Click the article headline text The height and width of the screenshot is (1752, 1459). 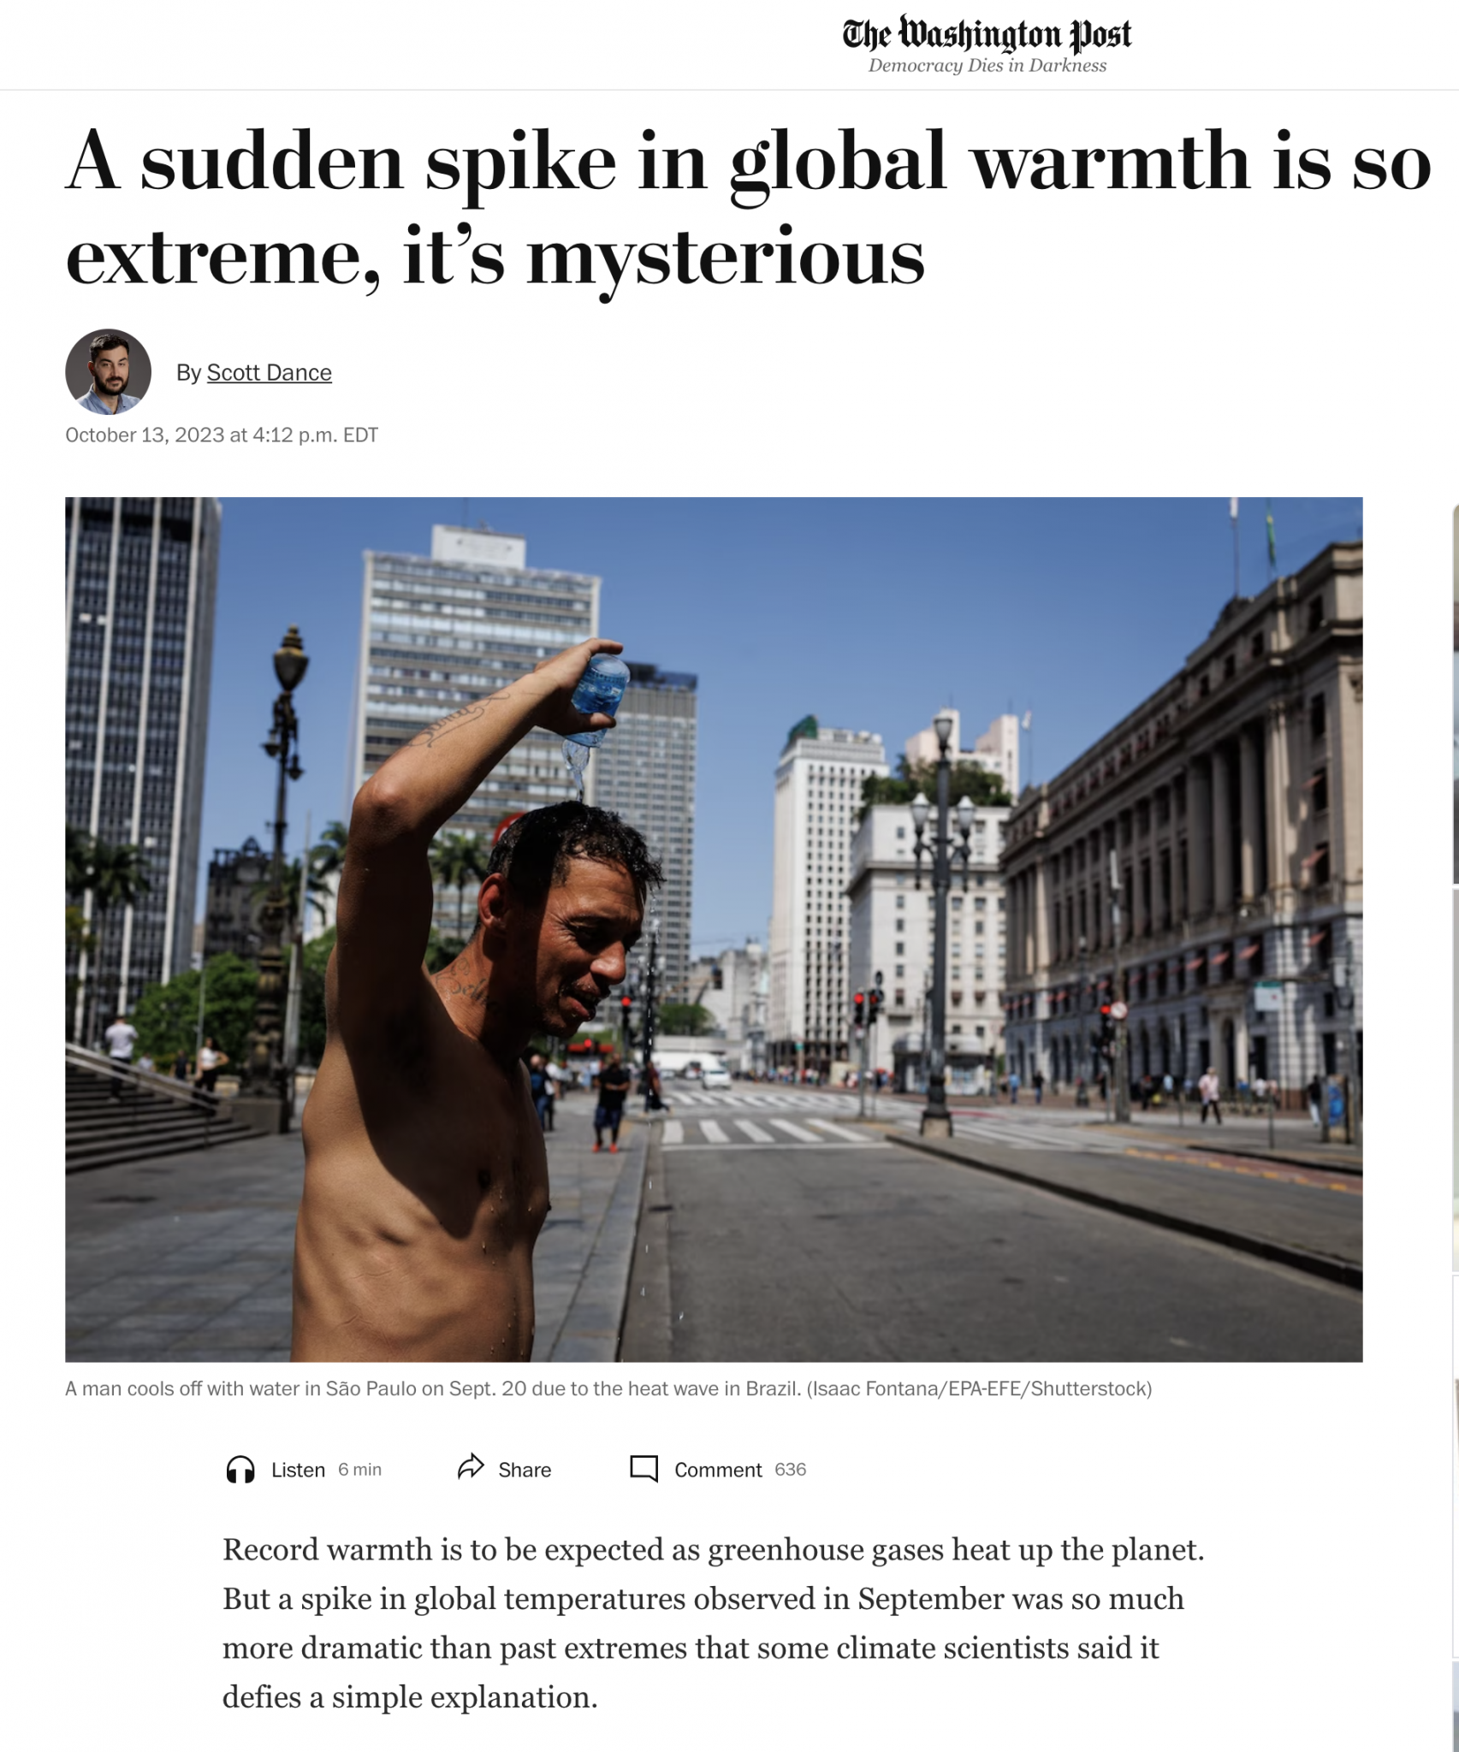pos(749,209)
